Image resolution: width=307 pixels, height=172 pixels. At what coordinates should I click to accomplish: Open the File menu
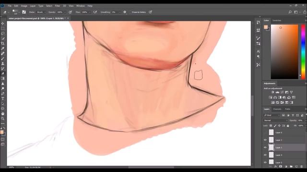click(x=10, y=6)
